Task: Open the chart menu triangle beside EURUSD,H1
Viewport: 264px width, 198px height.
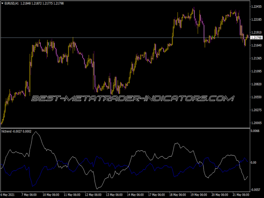Action: [x=2, y=3]
